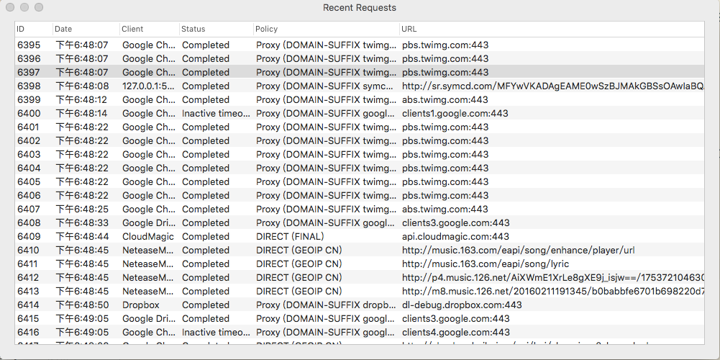
Task: Select clients1.google.com:443 URL cell
Action: (x=455, y=114)
